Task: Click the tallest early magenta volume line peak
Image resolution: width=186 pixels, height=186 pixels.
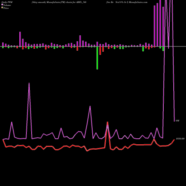Action: click(29, 84)
